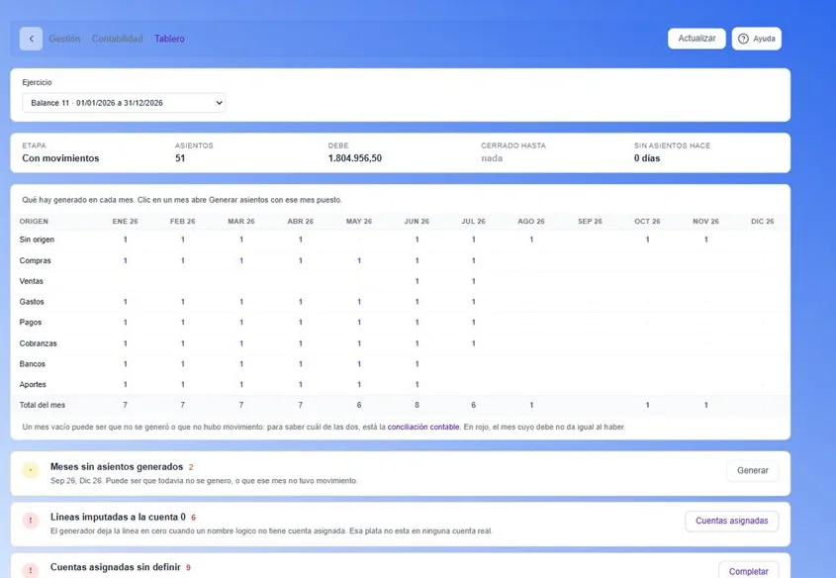Click the Total del mes value for MAY 26
Viewport: 836px width, 578px height.
point(359,405)
